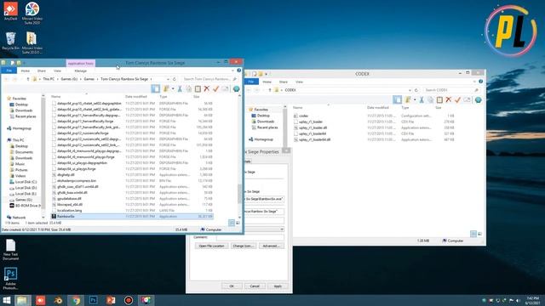
Task: Click the Up arrow in the CODEX window navigation
Action: pyautogui.click(x=270, y=90)
